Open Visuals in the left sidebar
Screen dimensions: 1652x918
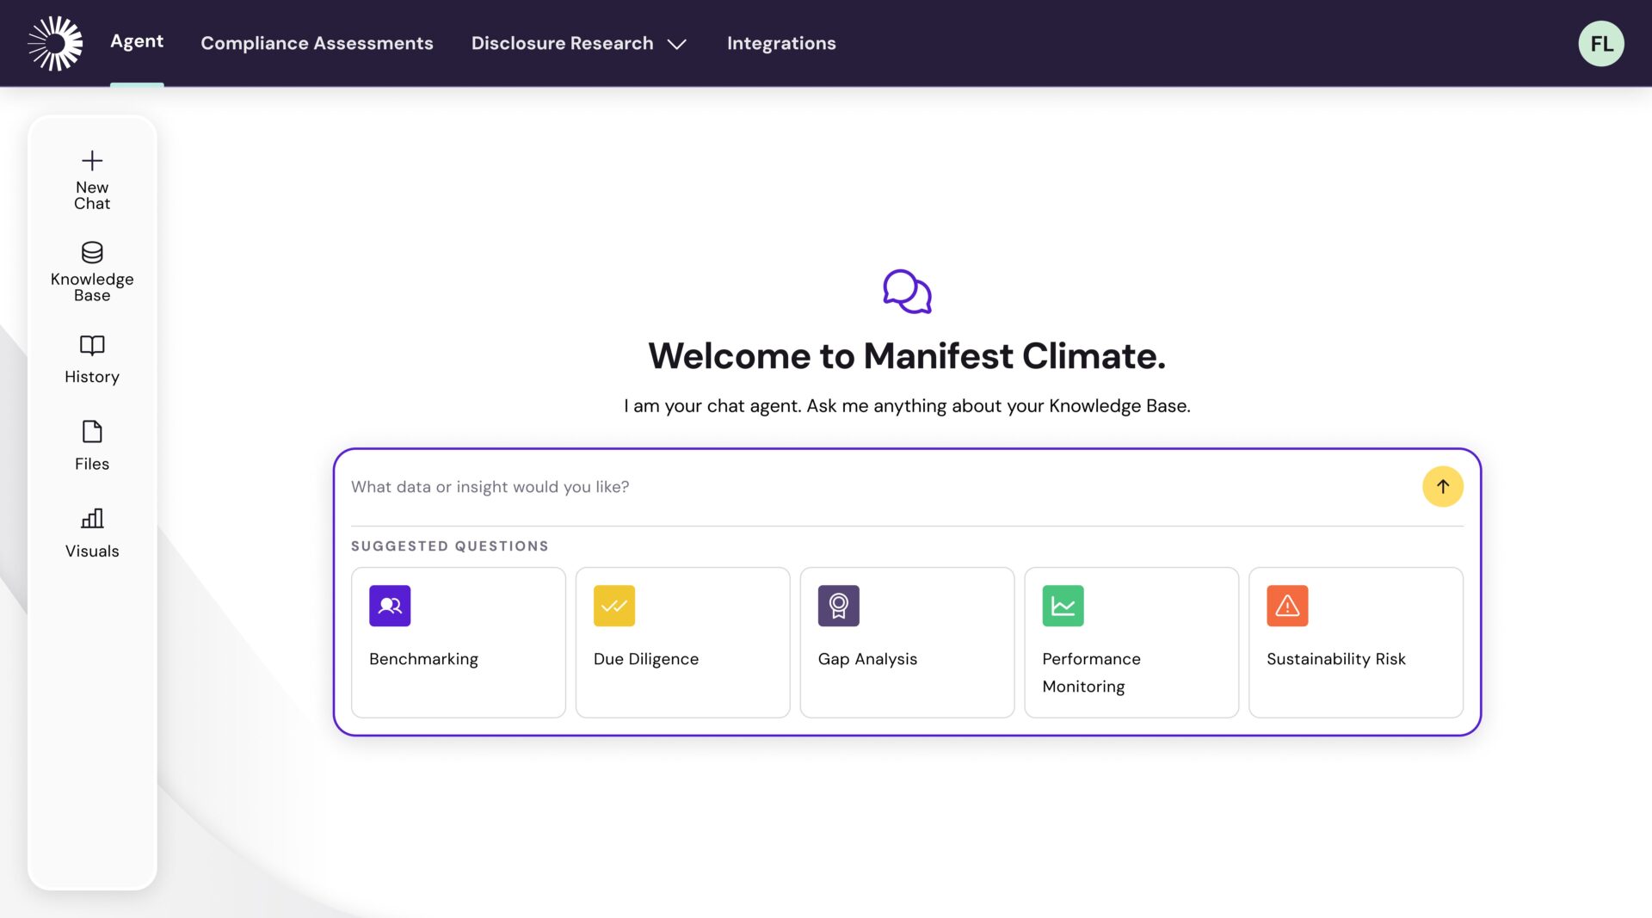[92, 531]
